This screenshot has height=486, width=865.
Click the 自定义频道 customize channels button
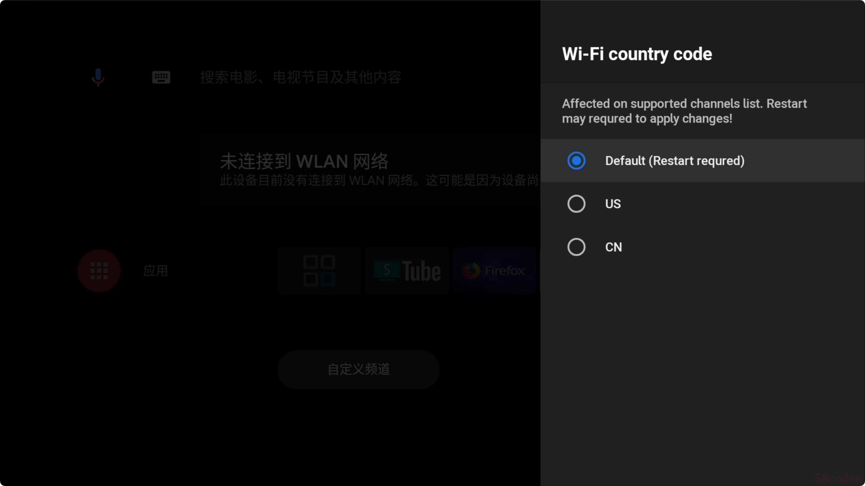tap(359, 370)
